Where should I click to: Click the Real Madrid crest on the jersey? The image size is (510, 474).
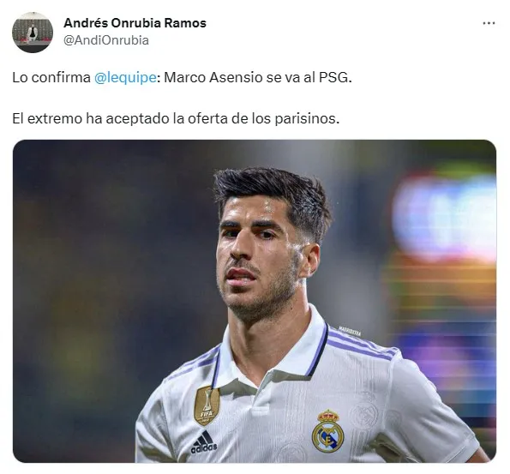click(x=327, y=431)
